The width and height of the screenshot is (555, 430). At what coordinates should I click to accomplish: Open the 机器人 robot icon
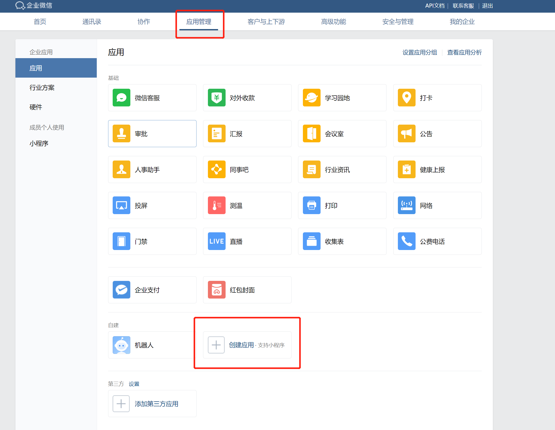click(x=122, y=345)
